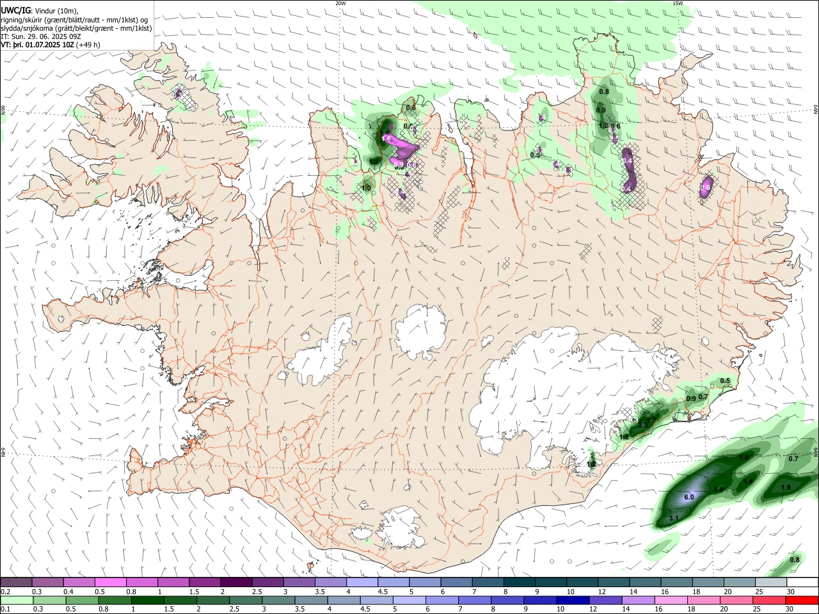The height and width of the screenshot is (614, 819).
Task: Select the darkest green 1 swatch on the rain scale
Action: [147, 601]
